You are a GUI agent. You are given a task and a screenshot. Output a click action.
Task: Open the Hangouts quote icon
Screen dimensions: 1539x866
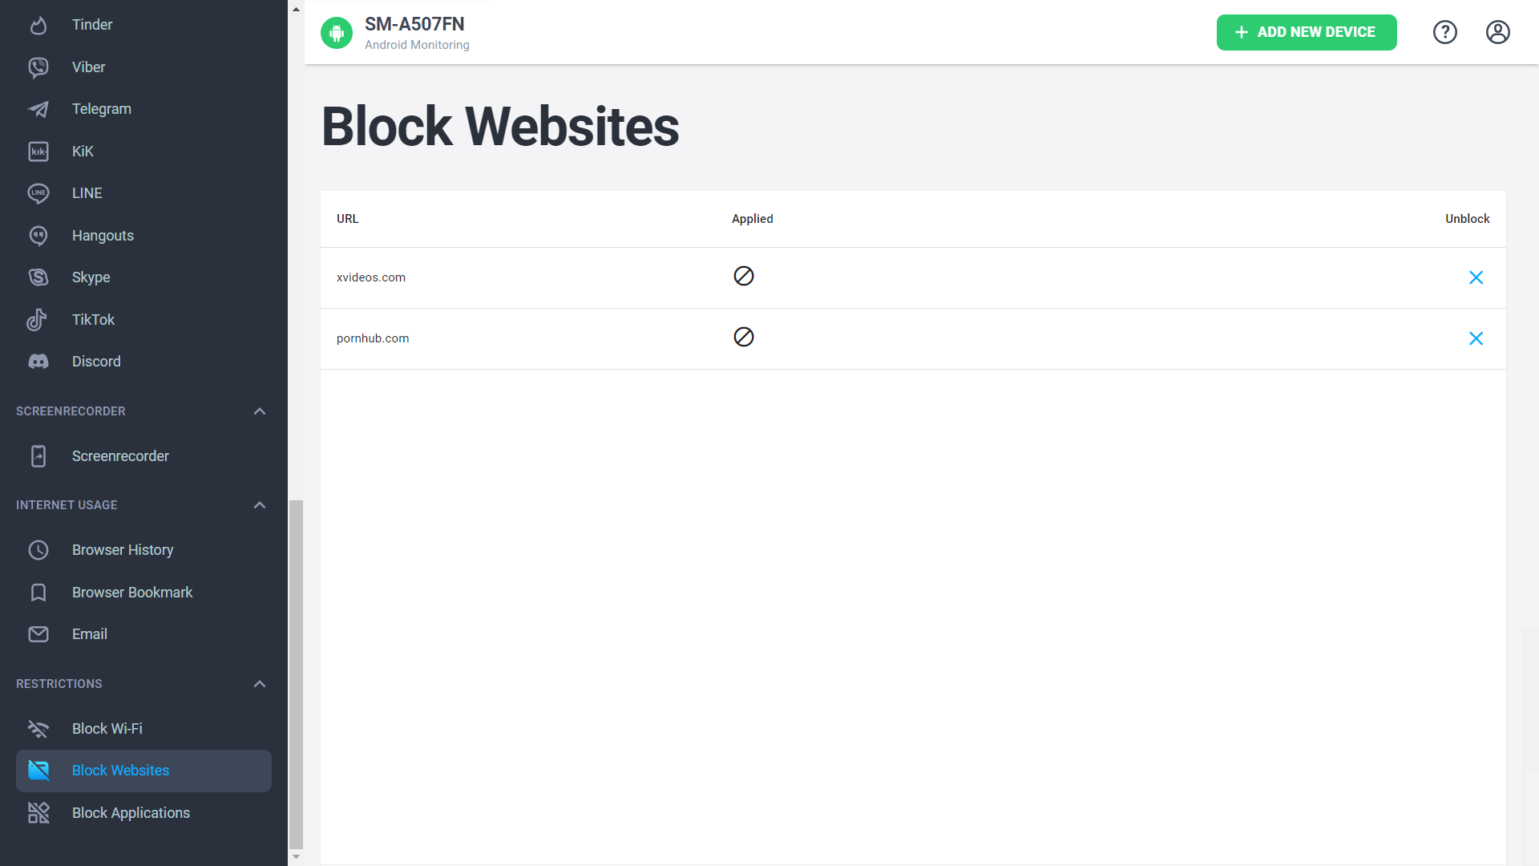click(x=38, y=236)
